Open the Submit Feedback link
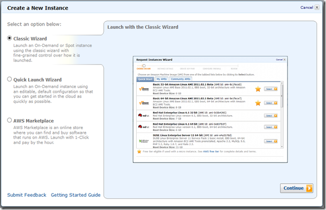The height and width of the screenshot is (210, 326). point(27,195)
